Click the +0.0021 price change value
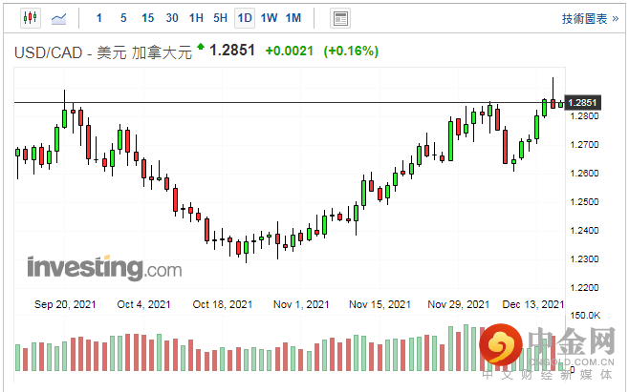The image size is (629, 392). click(x=290, y=51)
